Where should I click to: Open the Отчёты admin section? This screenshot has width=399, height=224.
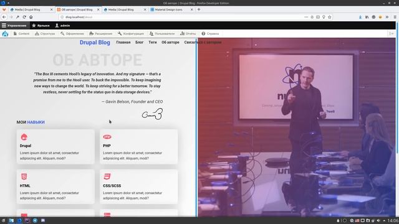click(x=188, y=34)
